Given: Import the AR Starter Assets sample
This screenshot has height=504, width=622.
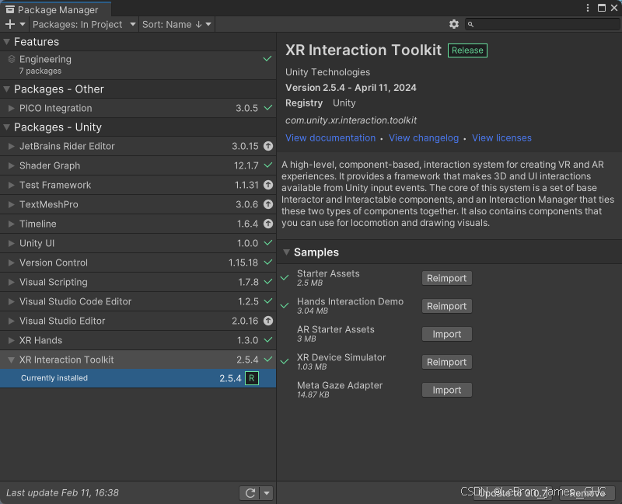Looking at the screenshot, I should tap(446, 334).
